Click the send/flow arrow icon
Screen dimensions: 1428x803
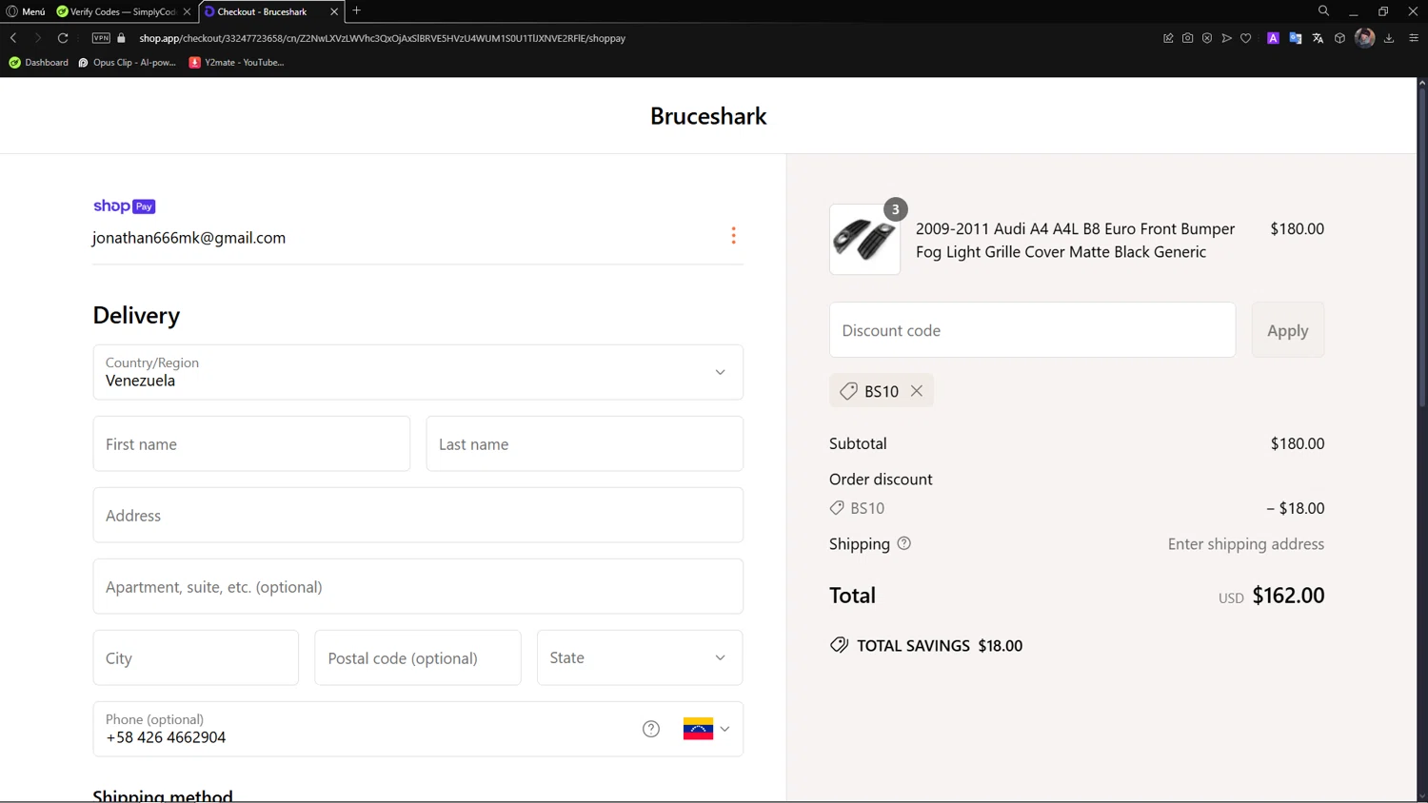(1226, 38)
